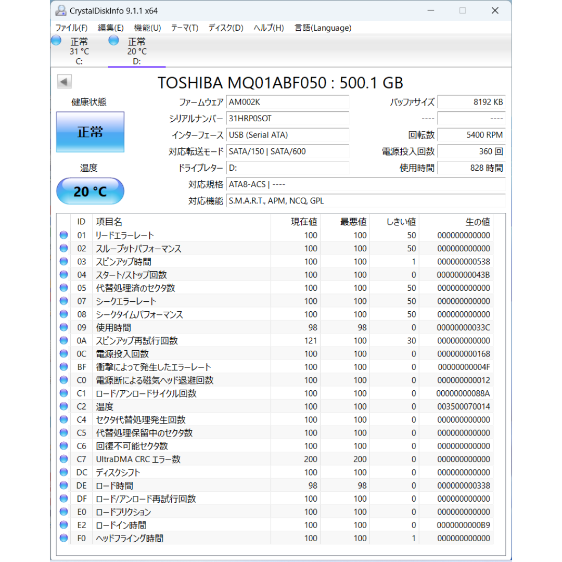Click the 最悪値 column header
Image resolution: width=562 pixels, height=562 pixels.
pos(345,222)
